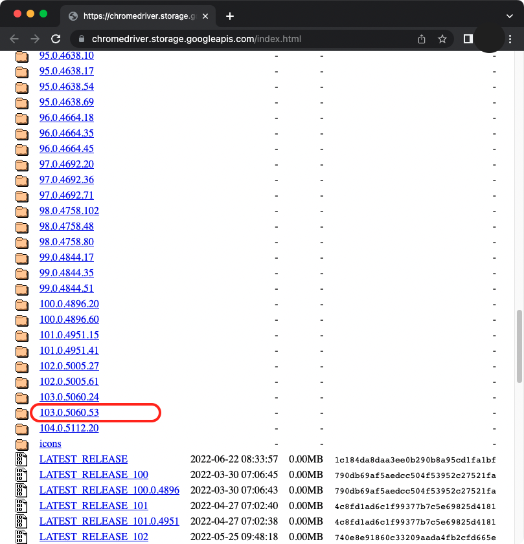The width and height of the screenshot is (524, 544).
Task: Open the 103.0.5060.53 folder link
Action: pyautogui.click(x=69, y=413)
